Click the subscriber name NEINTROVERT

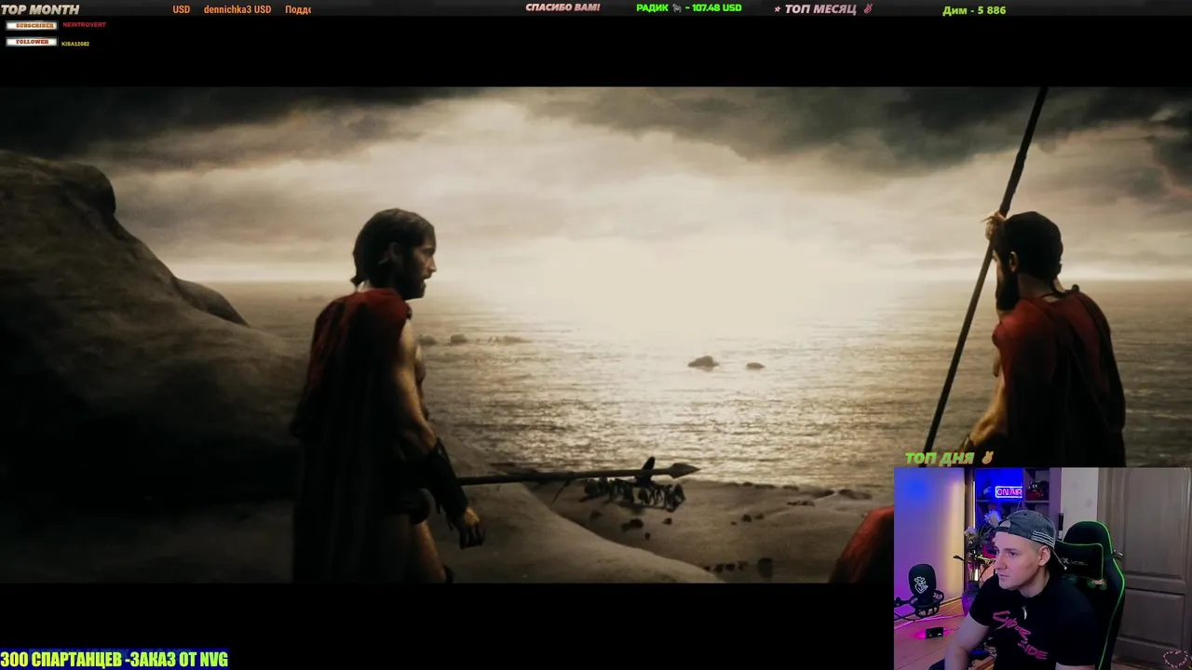pyautogui.click(x=84, y=25)
